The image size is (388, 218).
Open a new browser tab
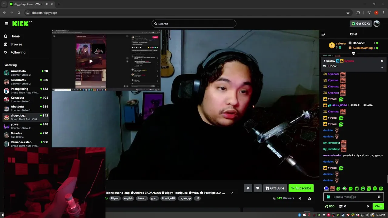pyautogui.click(x=59, y=4)
